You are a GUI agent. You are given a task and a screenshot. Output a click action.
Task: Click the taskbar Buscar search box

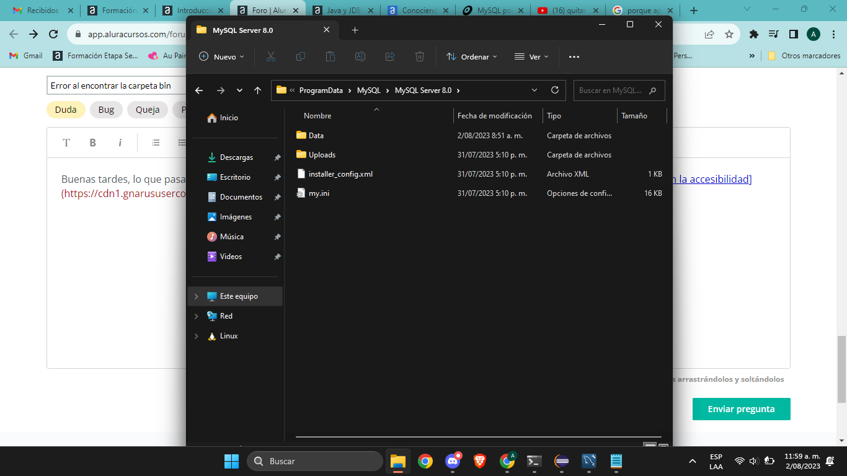click(x=315, y=461)
